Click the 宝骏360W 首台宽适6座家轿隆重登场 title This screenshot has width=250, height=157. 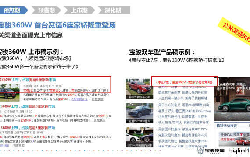(x=58, y=25)
